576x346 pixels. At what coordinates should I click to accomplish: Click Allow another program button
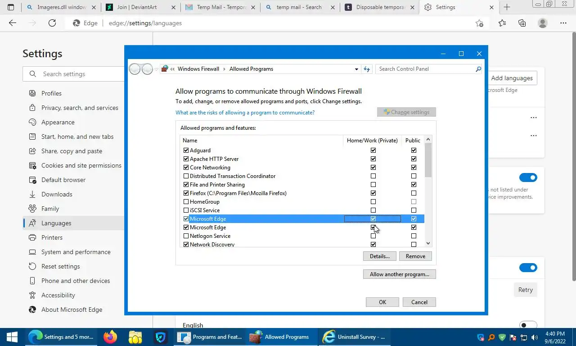400,274
